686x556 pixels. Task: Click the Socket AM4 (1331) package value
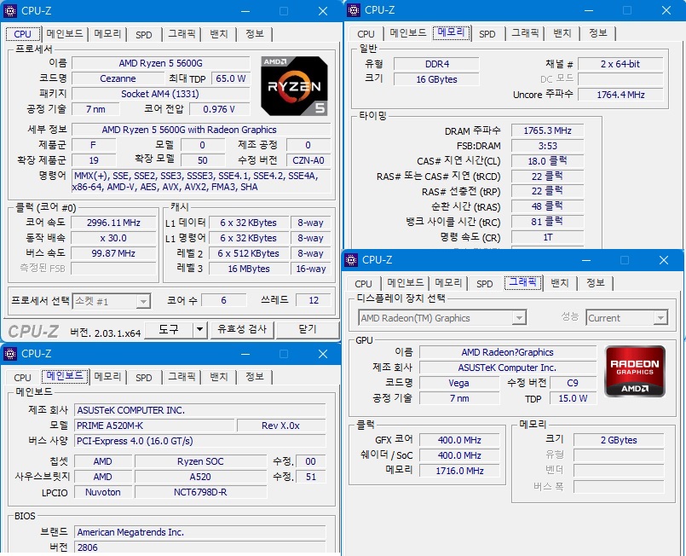tap(160, 94)
